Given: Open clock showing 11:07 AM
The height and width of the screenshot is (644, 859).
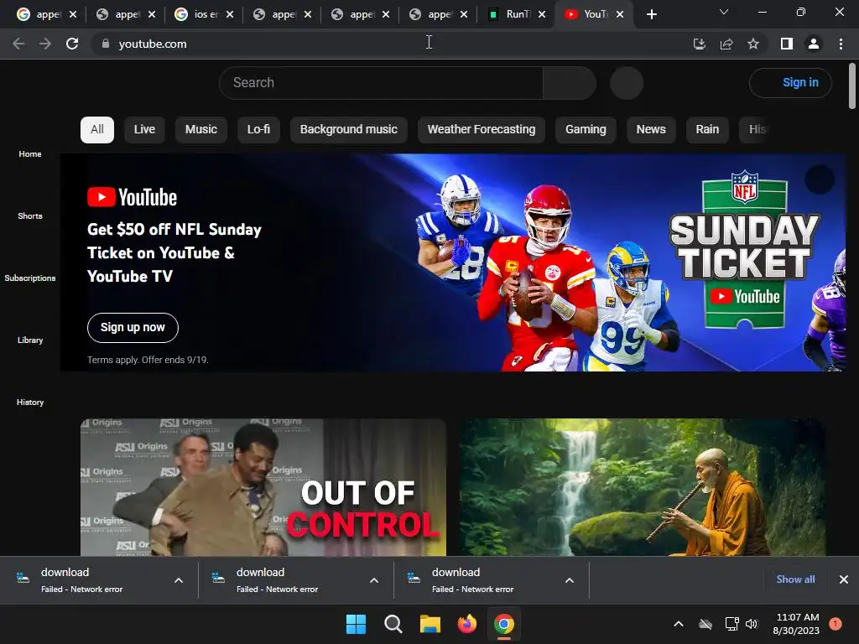Looking at the screenshot, I should pos(796,624).
